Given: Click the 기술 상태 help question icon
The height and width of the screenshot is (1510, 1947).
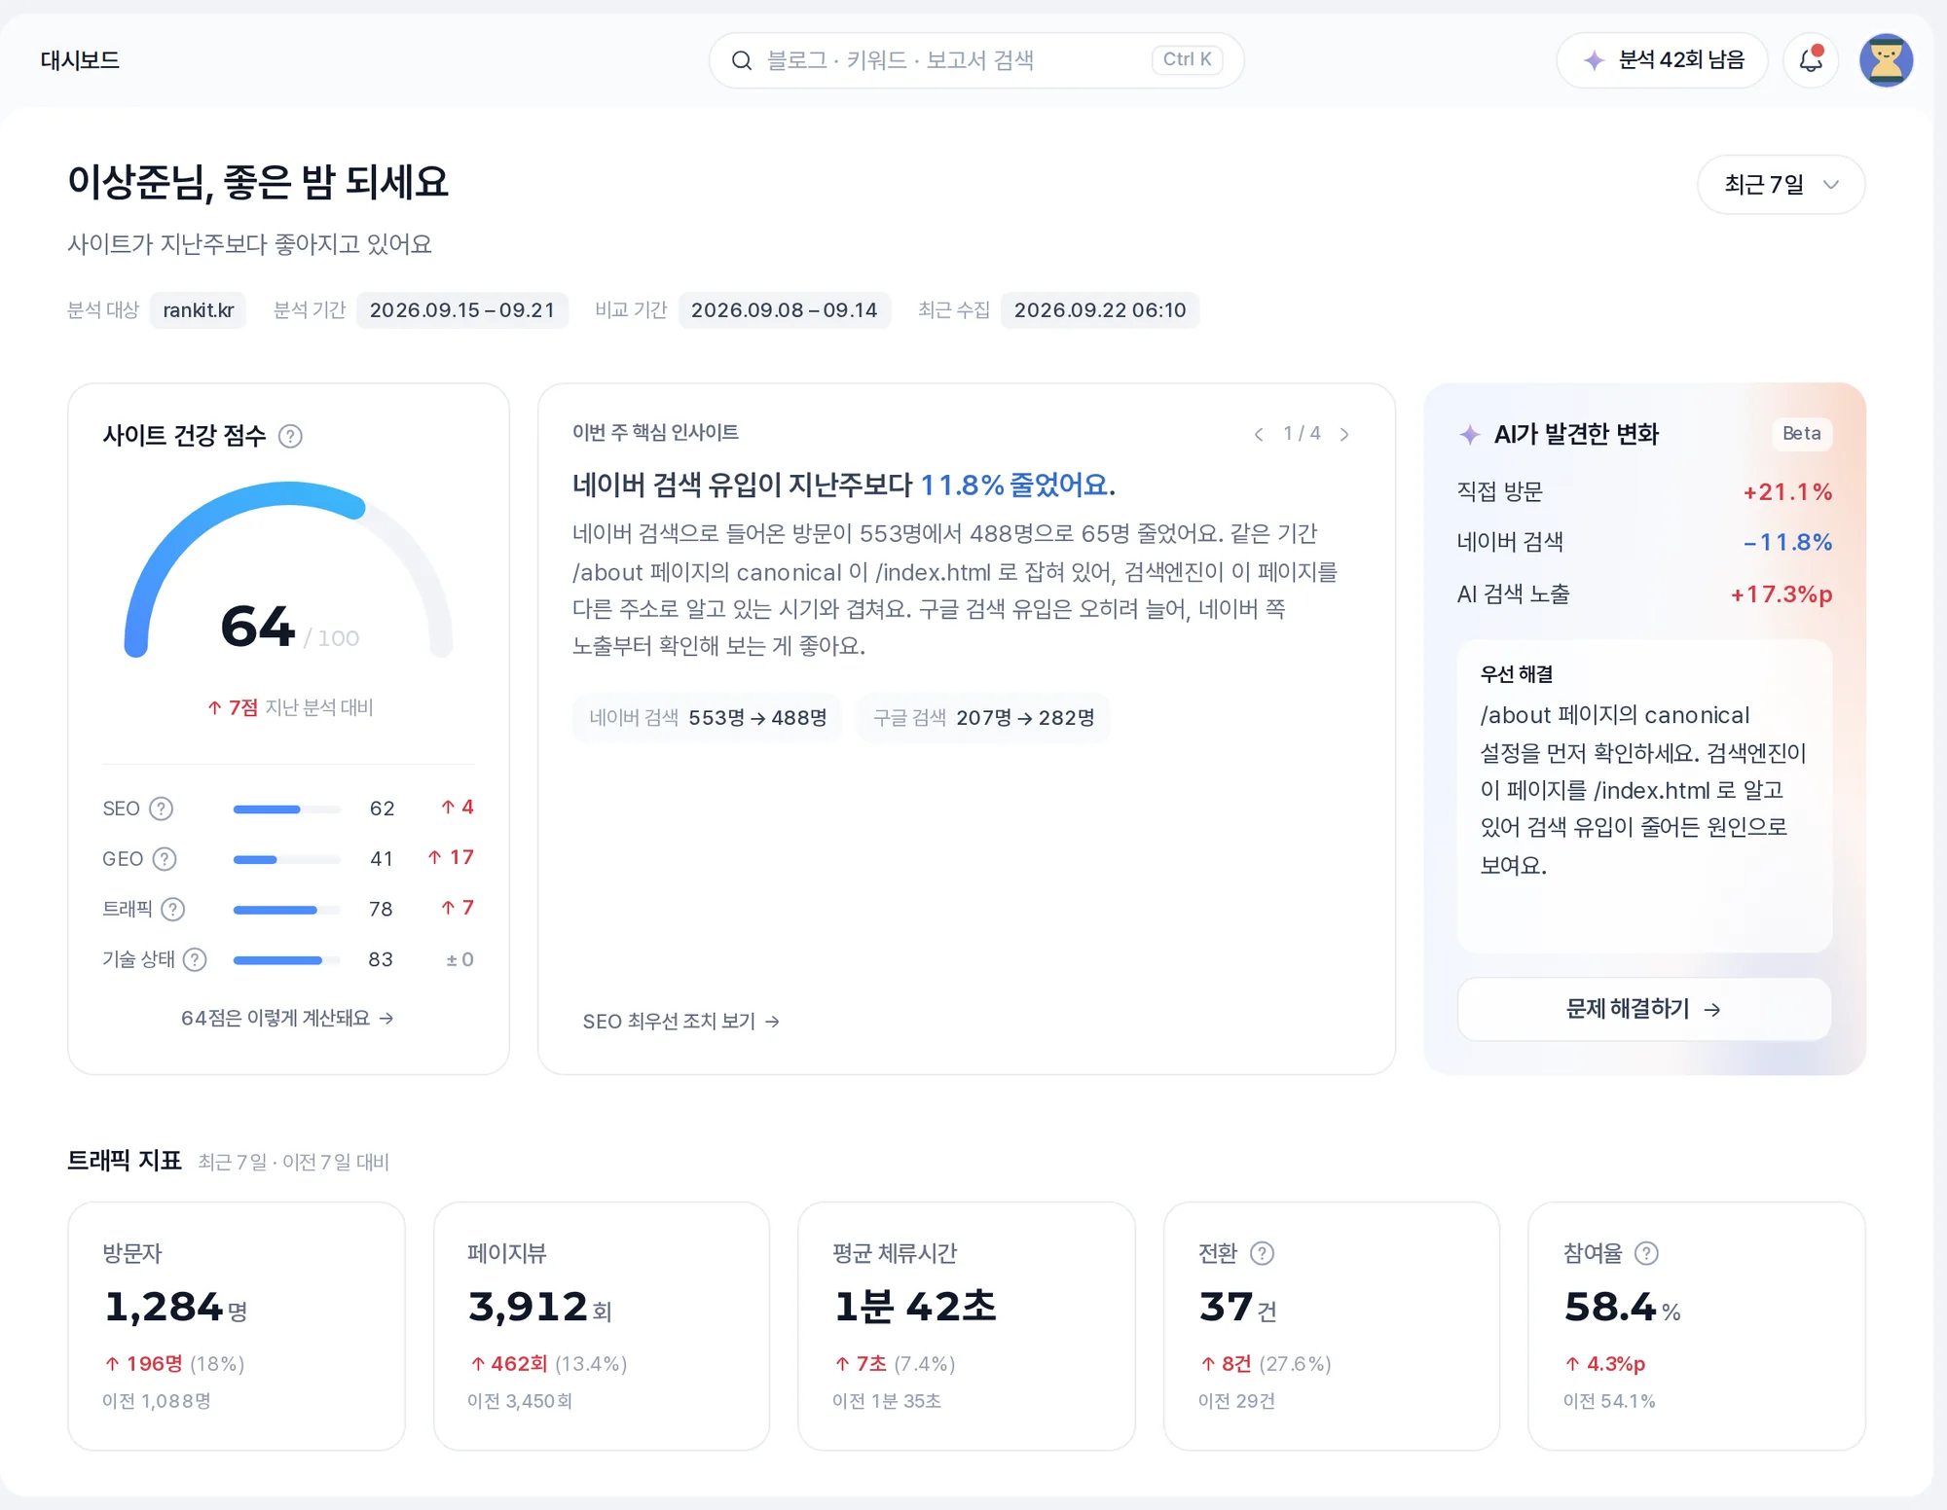Looking at the screenshot, I should 195,959.
